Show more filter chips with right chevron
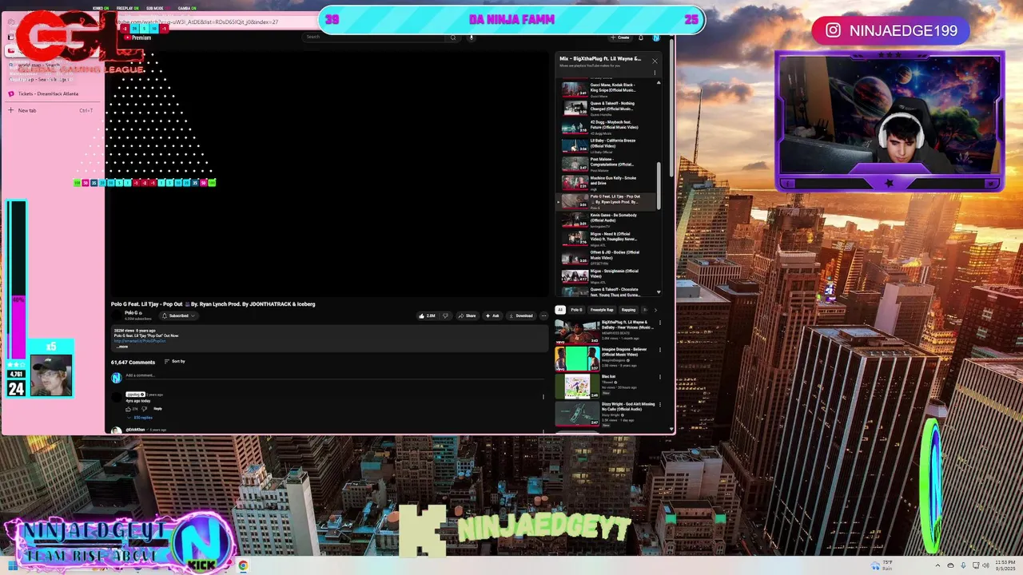Image resolution: width=1023 pixels, height=575 pixels. click(655, 310)
